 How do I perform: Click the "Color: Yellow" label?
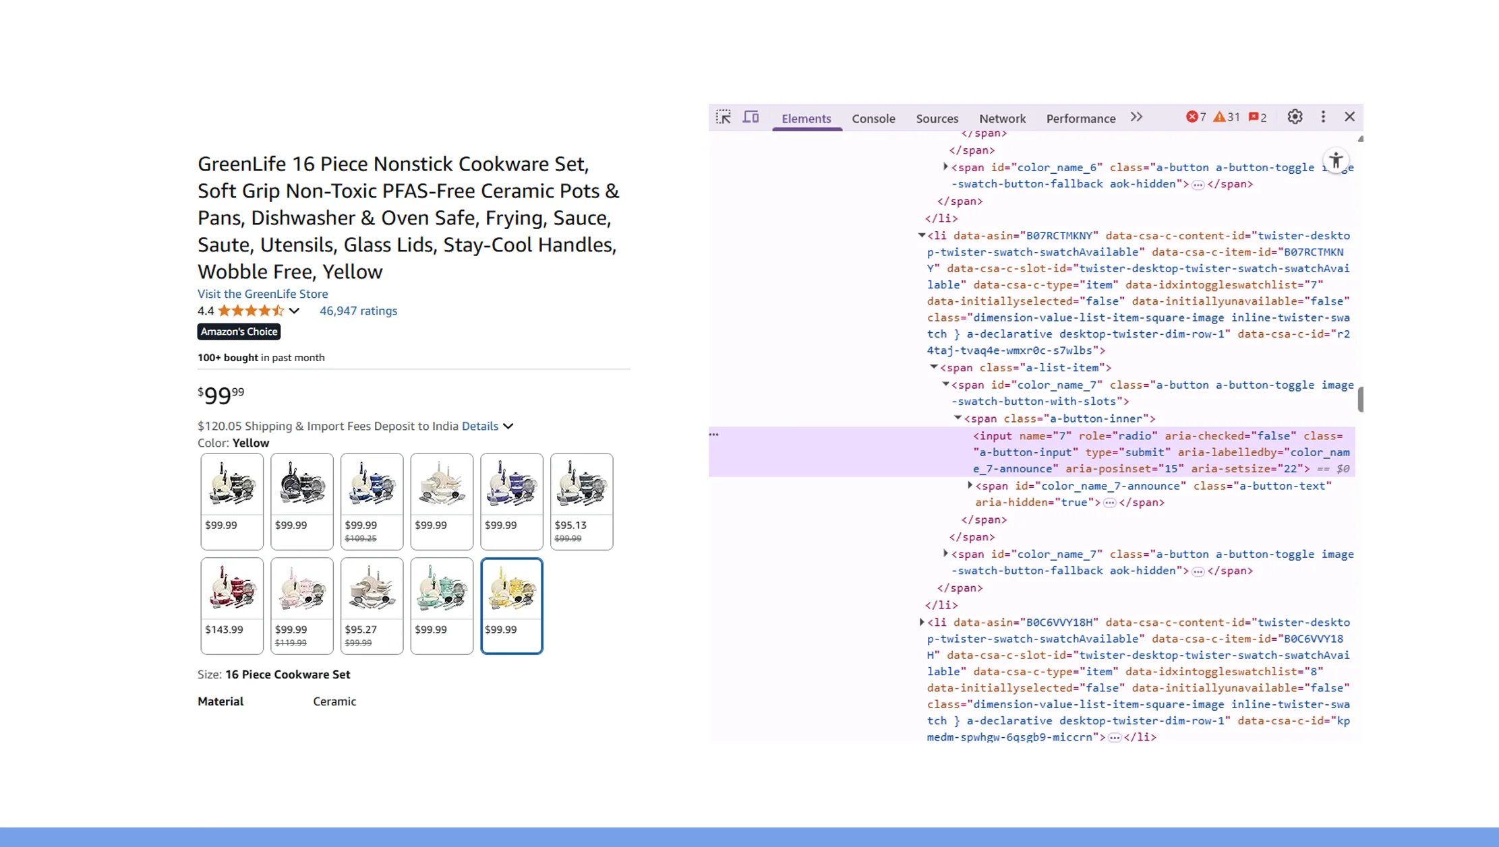click(233, 443)
